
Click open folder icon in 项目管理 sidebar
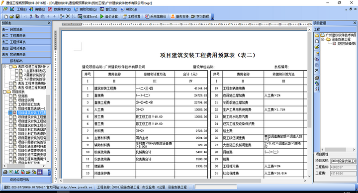[x=317, y=47]
